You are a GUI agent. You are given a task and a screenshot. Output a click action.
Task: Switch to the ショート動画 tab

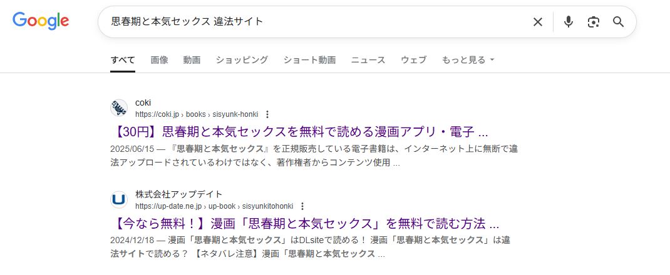(x=309, y=60)
